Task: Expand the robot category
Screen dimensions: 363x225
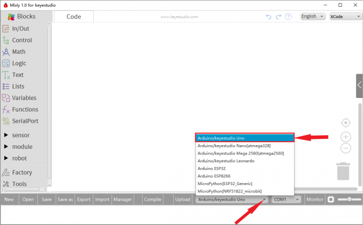Action: click(x=19, y=158)
